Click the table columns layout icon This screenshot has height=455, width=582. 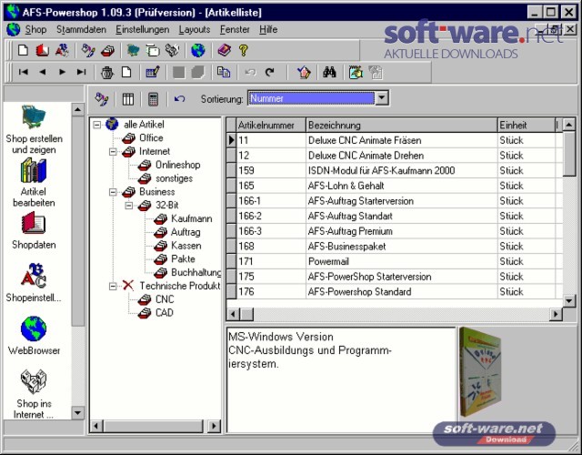pos(128,99)
